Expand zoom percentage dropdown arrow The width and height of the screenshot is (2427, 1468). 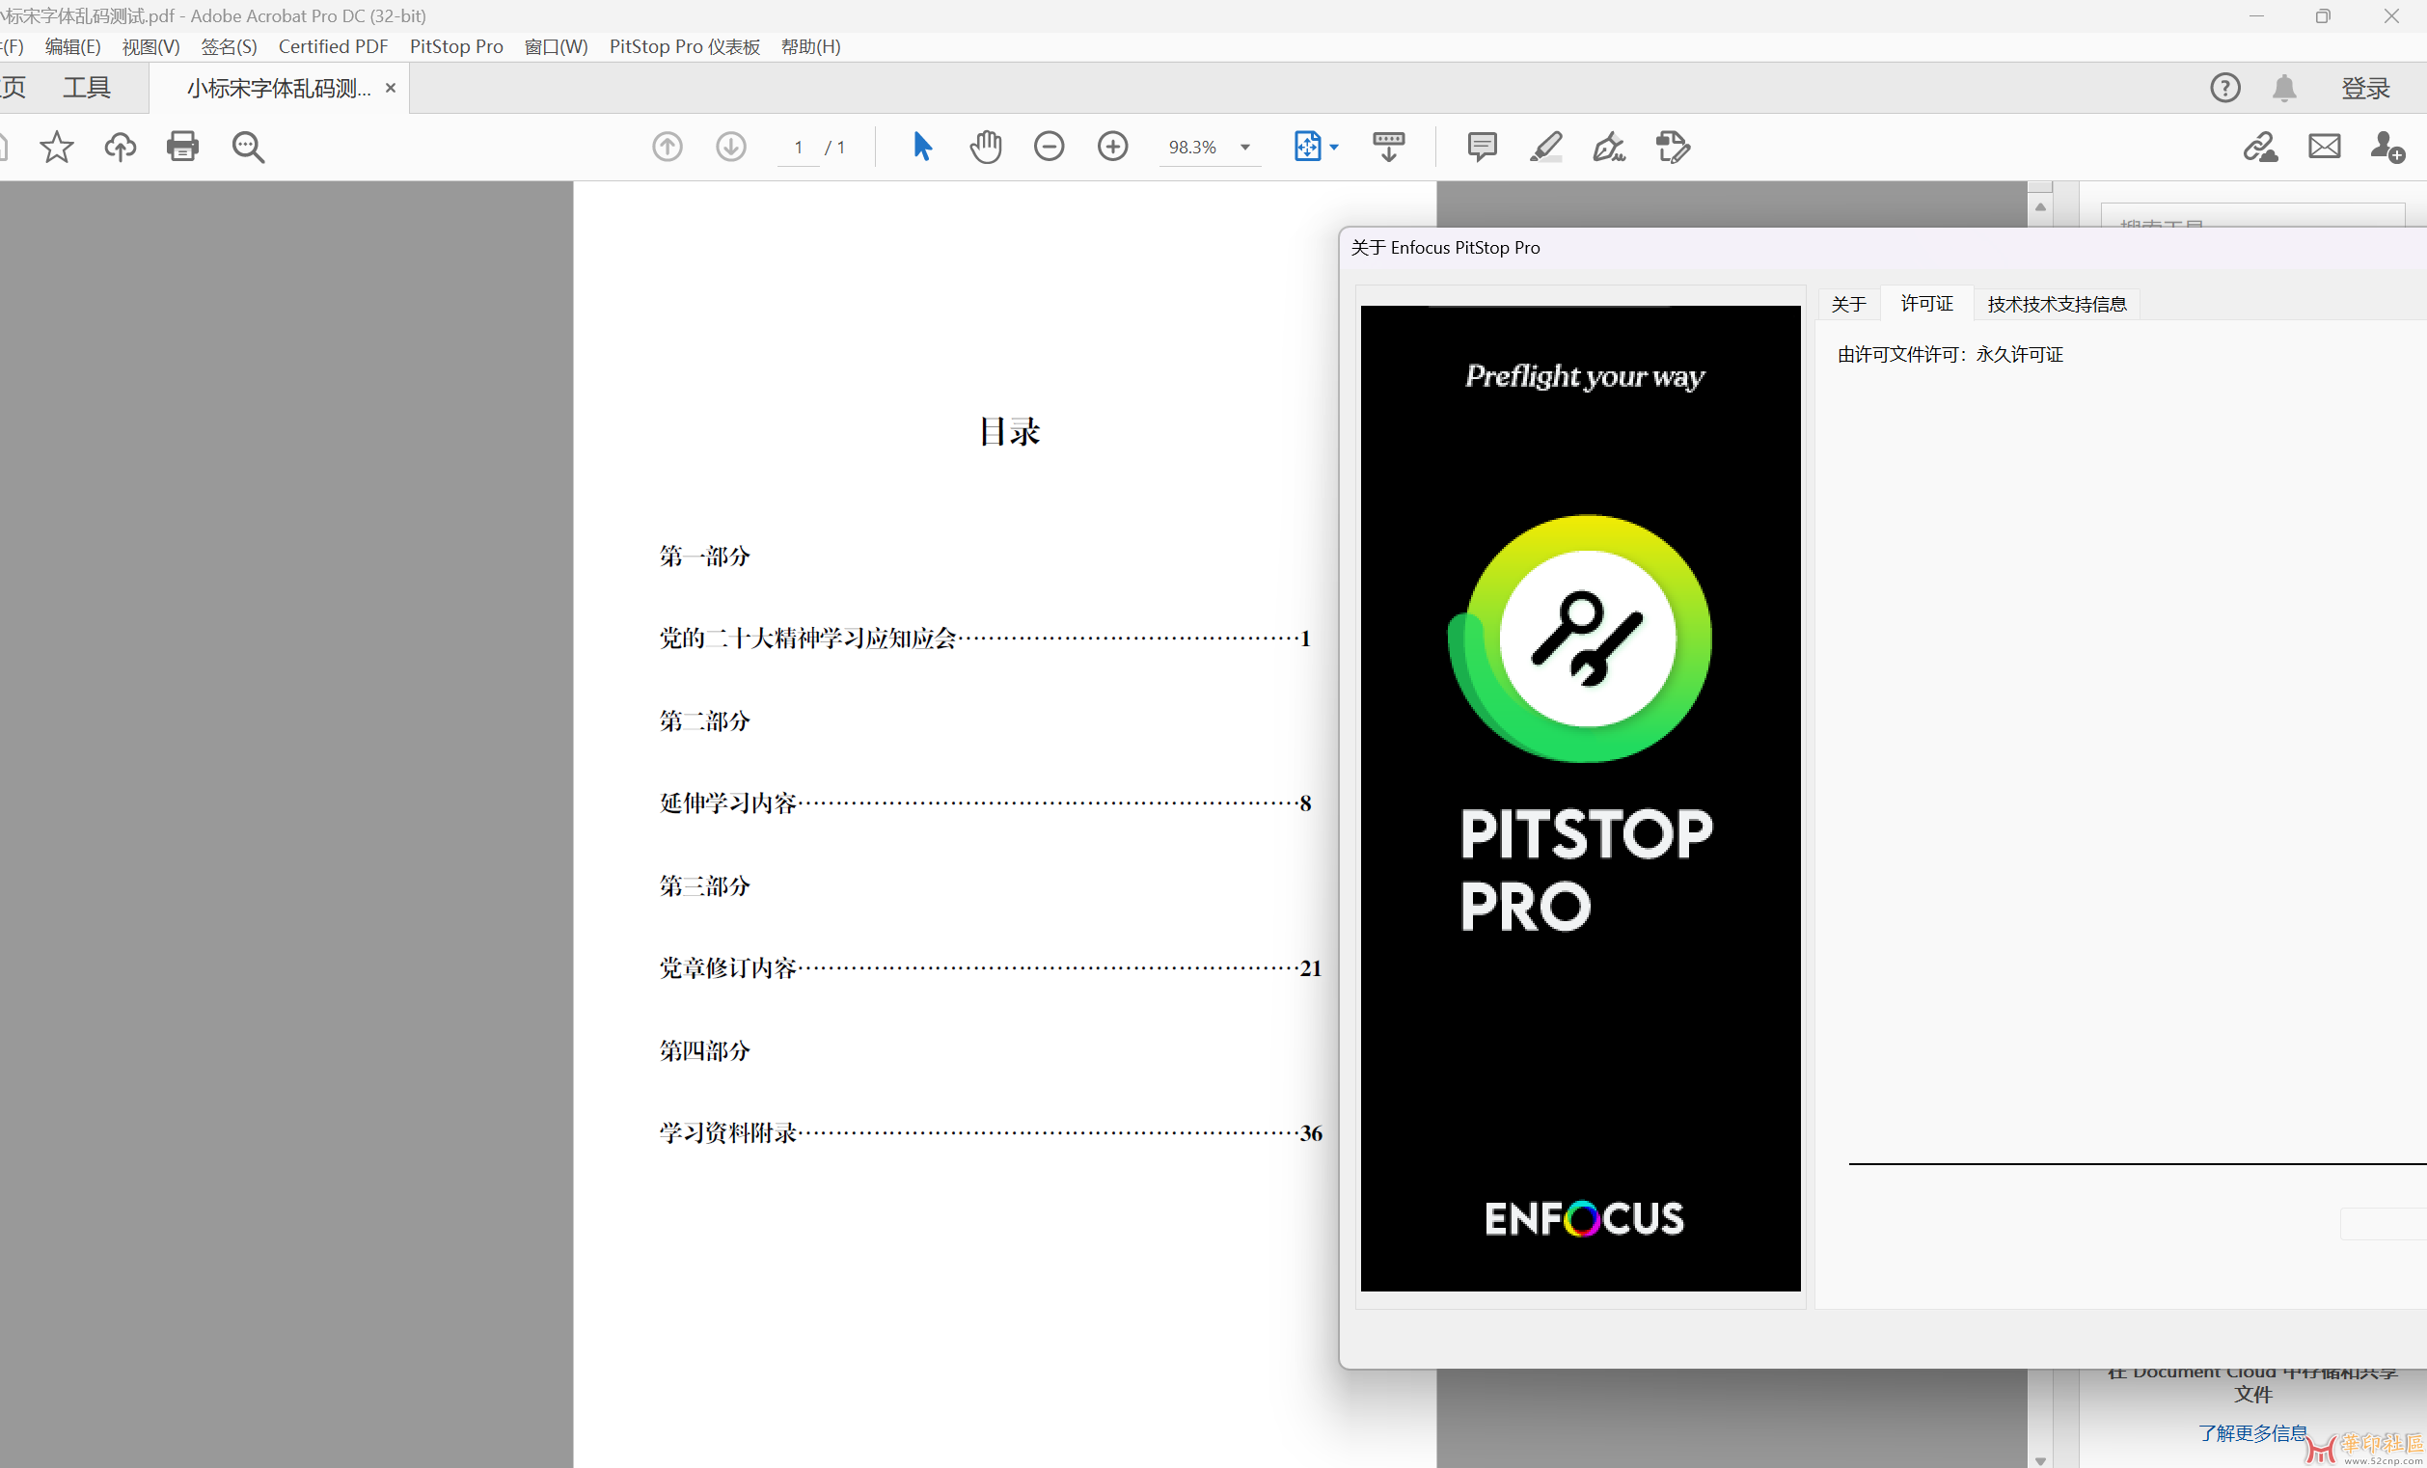click(1244, 148)
